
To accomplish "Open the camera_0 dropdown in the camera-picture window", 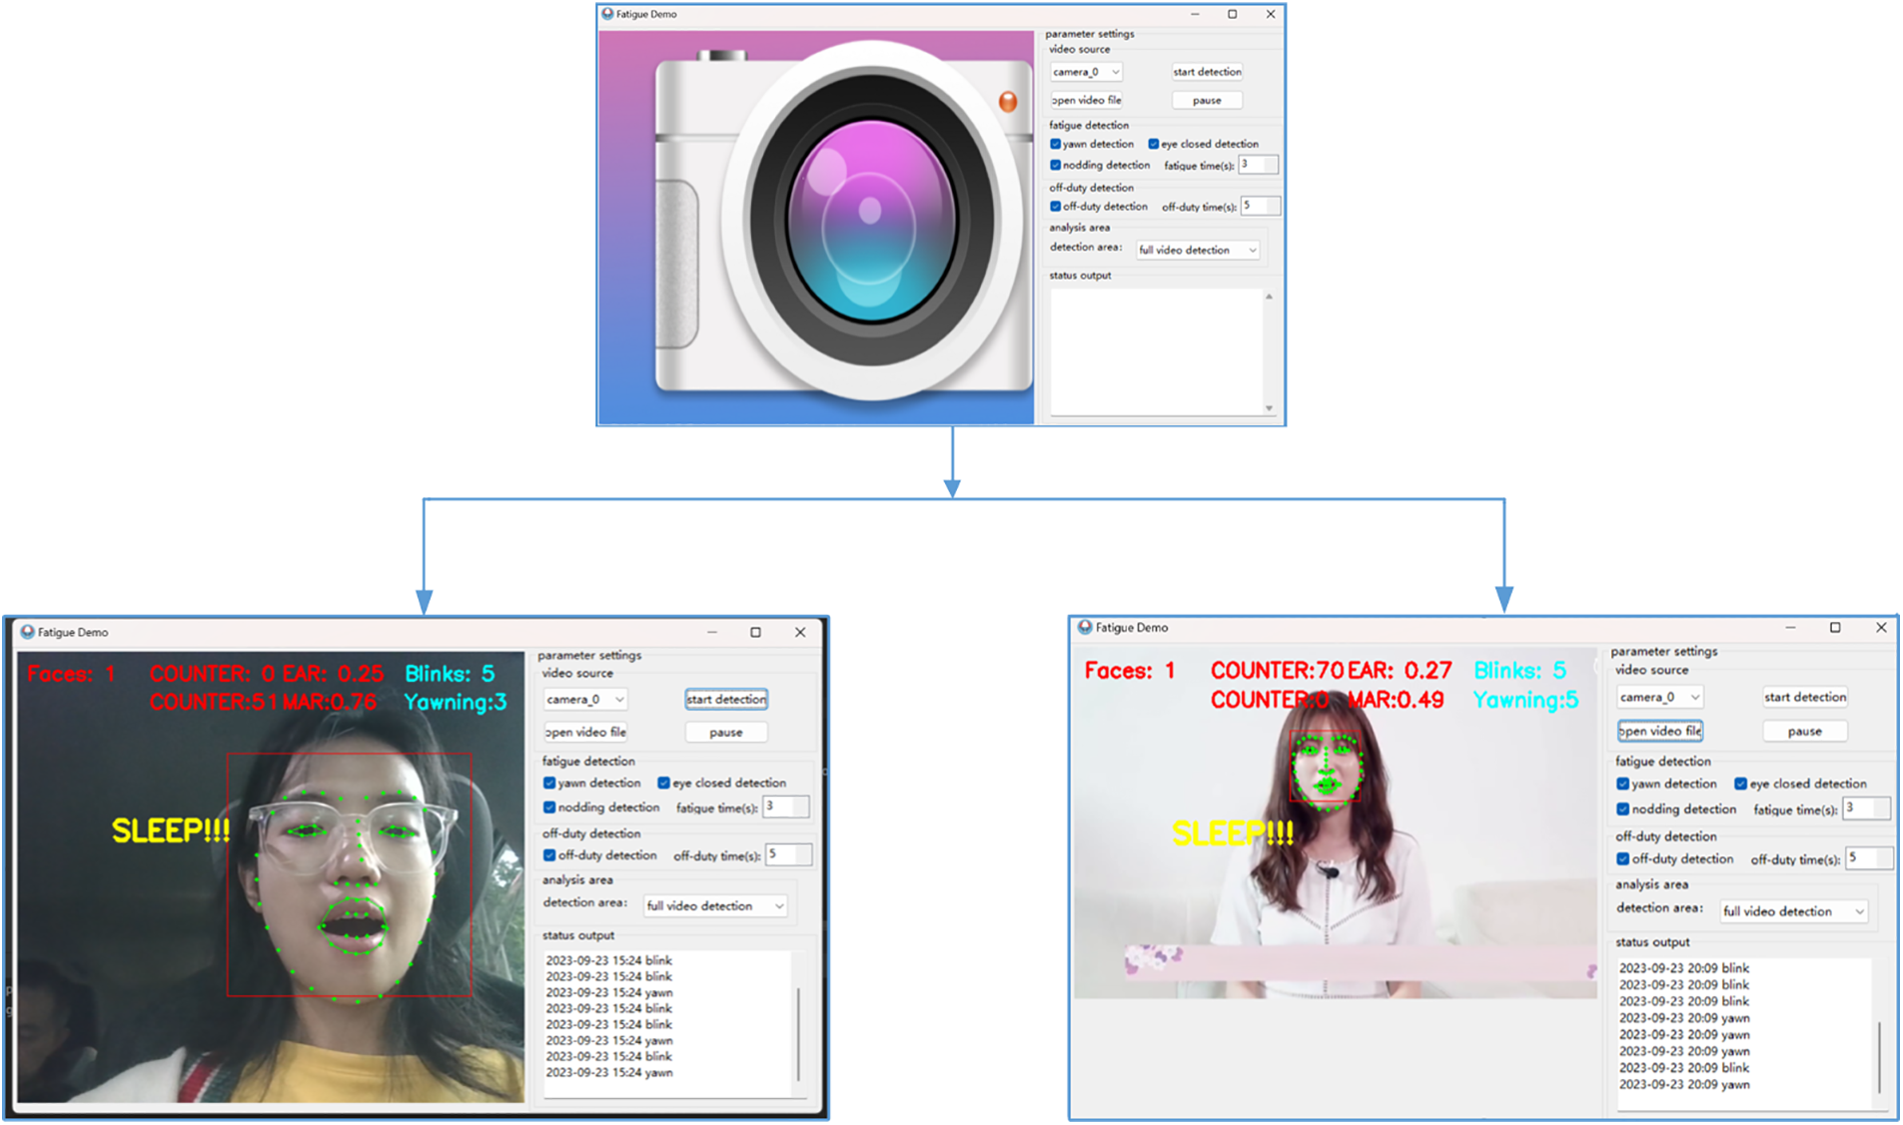I will pos(1086,72).
